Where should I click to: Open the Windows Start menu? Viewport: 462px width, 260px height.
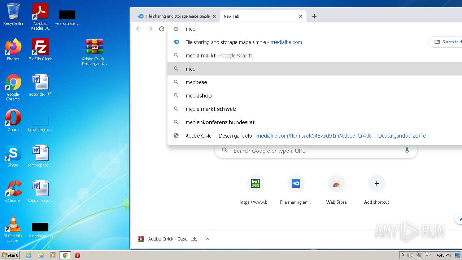(x=10, y=255)
